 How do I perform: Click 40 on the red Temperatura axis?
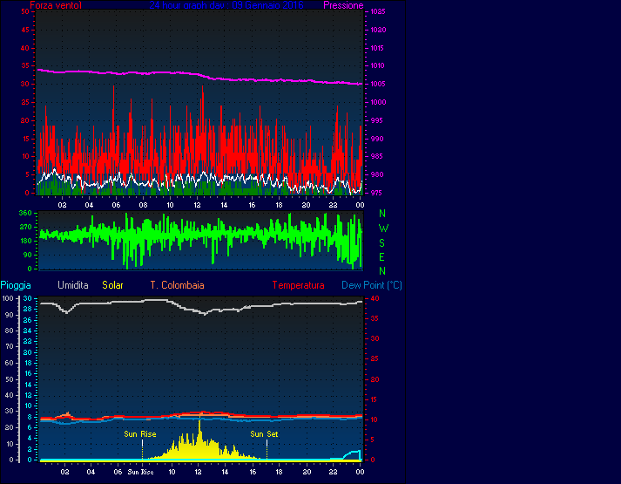point(375,298)
